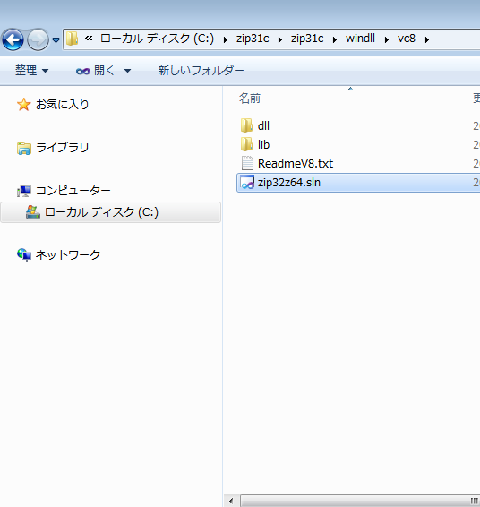Screen dimensions: 480x507
Task: Click the lib folder icon
Action: tap(246, 144)
